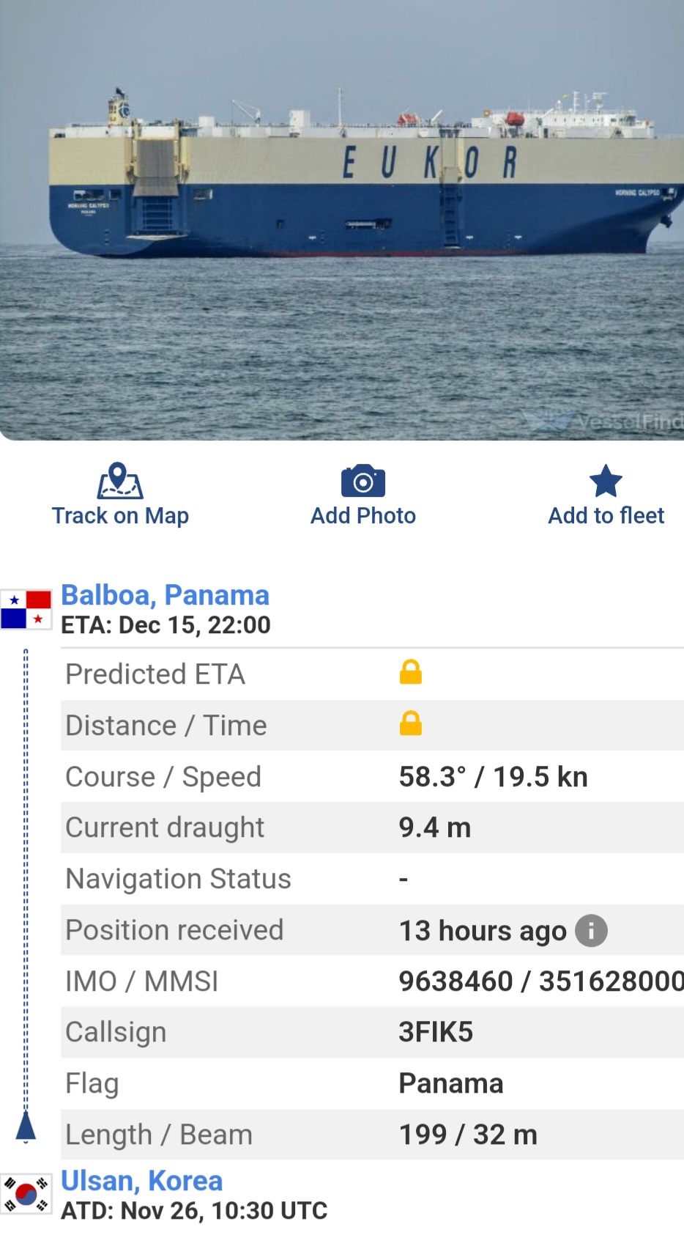Open the Ulsan, Korea departure link
Screen dimensions: 684x1235
click(141, 1181)
